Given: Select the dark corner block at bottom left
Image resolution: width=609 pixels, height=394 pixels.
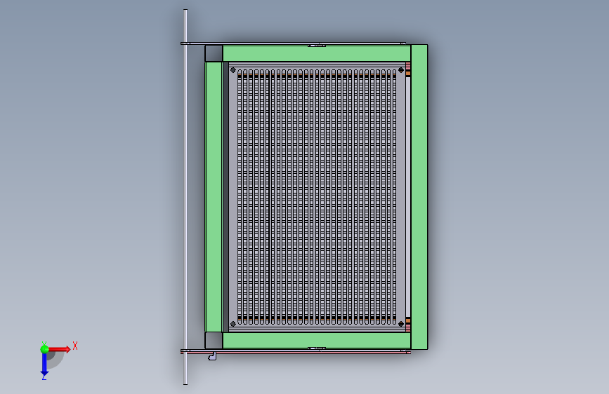Looking at the screenshot, I should [214, 341].
